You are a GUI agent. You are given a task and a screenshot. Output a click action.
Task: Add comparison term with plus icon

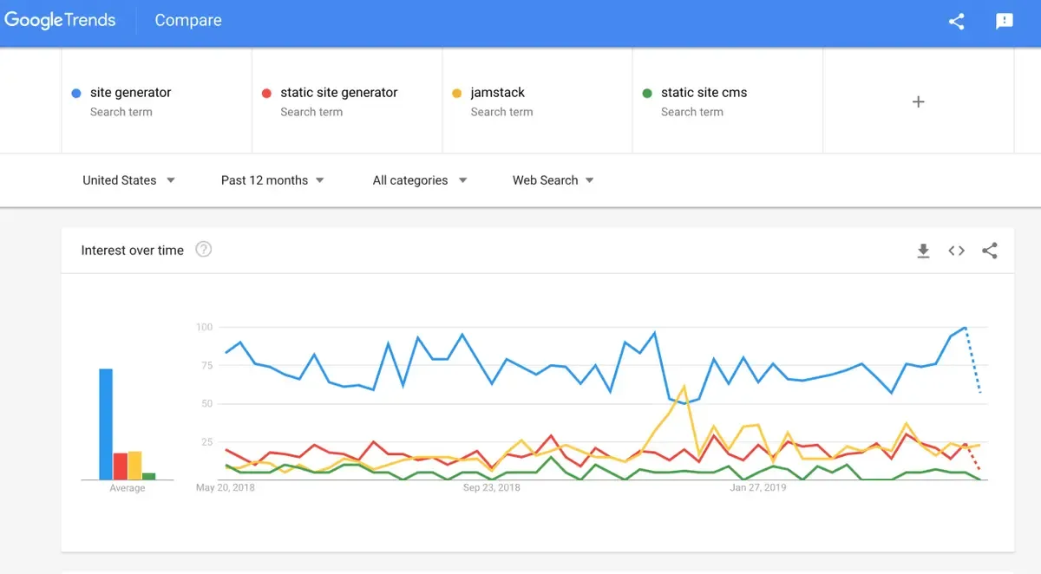[x=919, y=101]
